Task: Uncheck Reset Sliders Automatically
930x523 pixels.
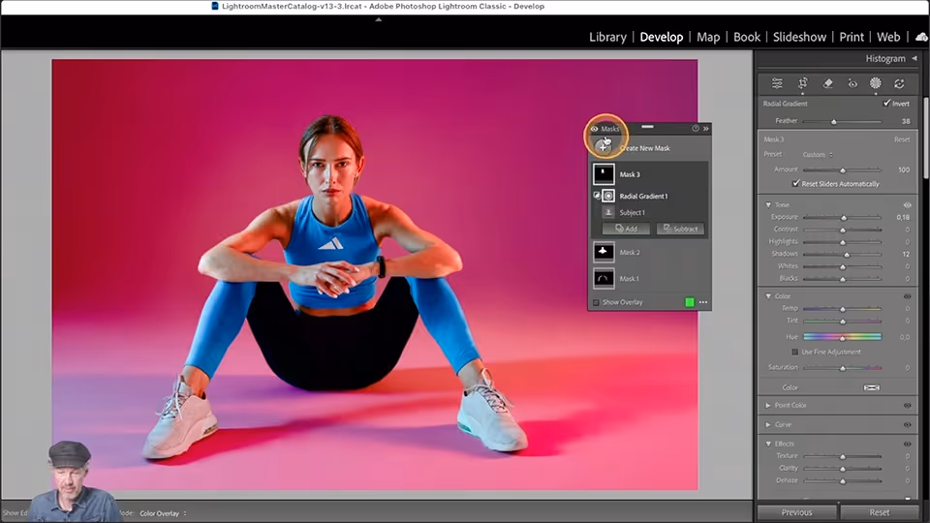Action: [x=796, y=184]
